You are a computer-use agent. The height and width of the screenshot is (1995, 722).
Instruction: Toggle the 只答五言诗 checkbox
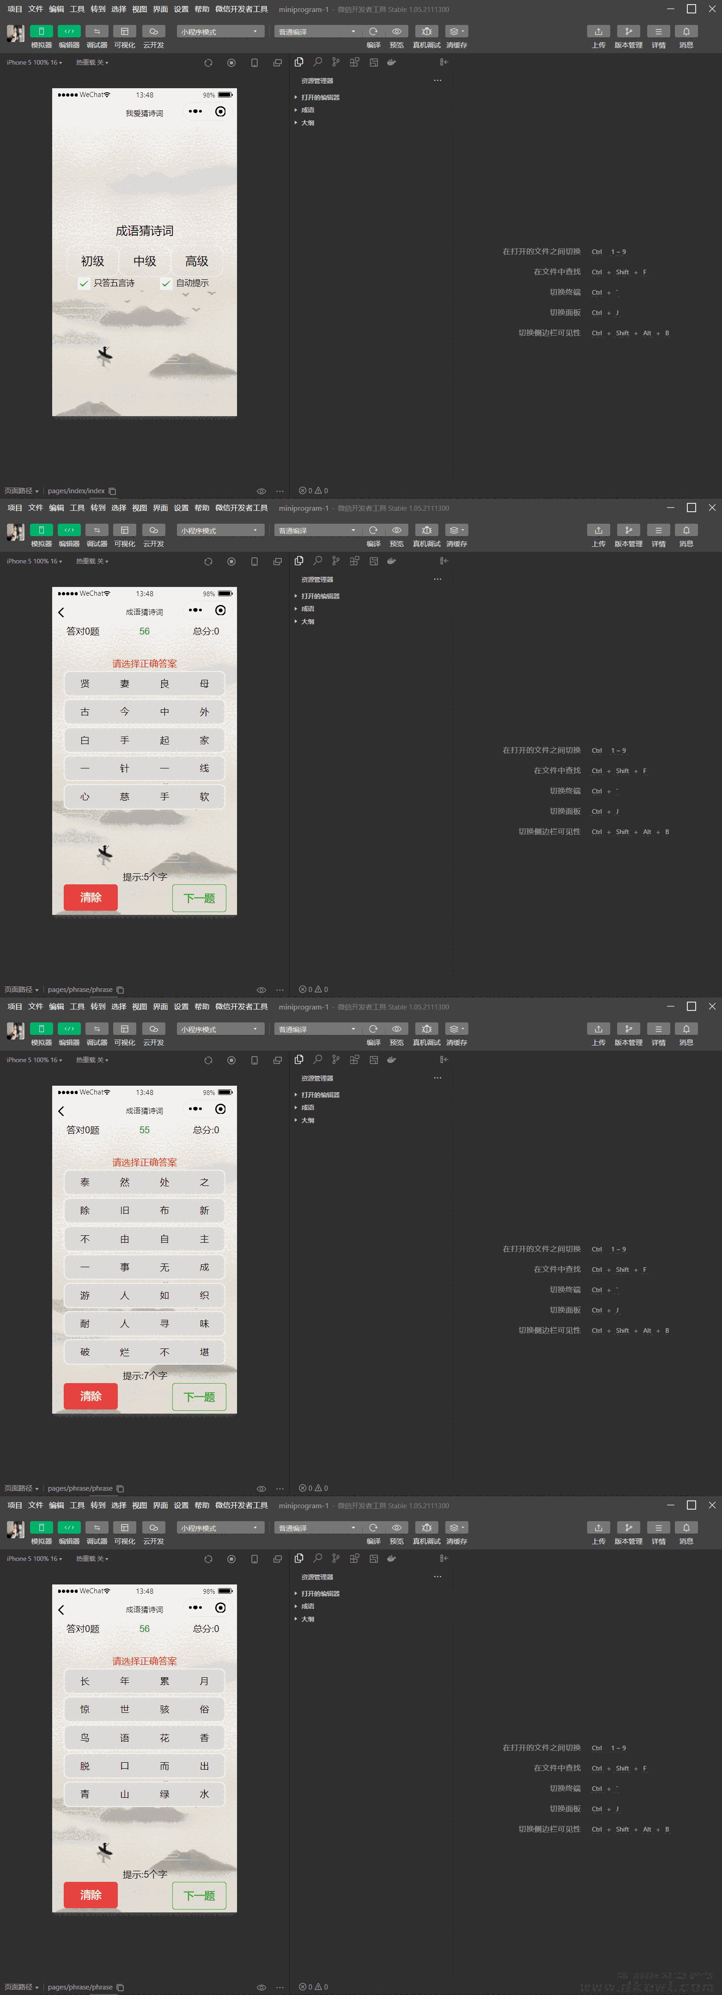pyautogui.click(x=84, y=284)
